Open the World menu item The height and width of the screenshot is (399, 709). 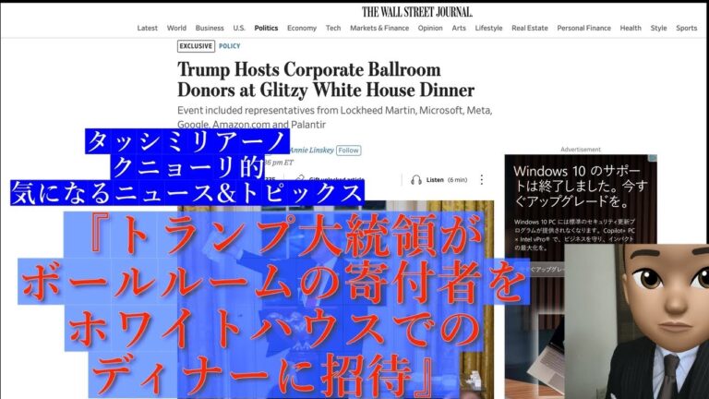coord(176,28)
